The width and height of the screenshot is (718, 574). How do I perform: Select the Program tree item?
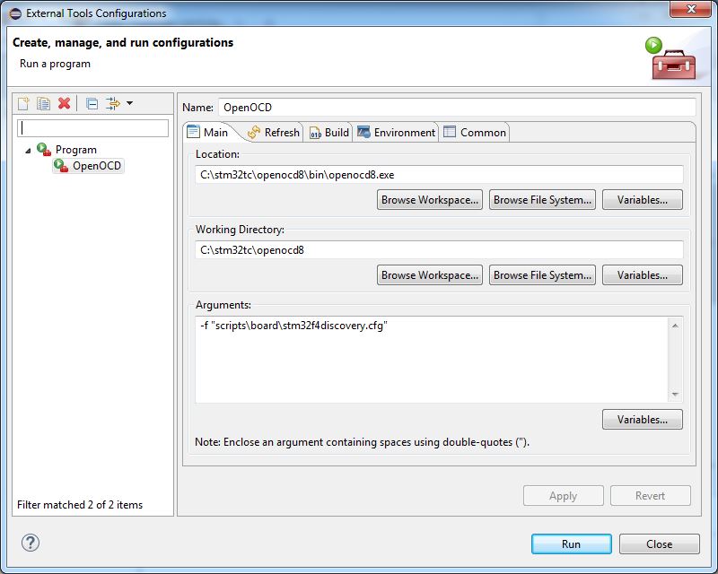point(66,150)
